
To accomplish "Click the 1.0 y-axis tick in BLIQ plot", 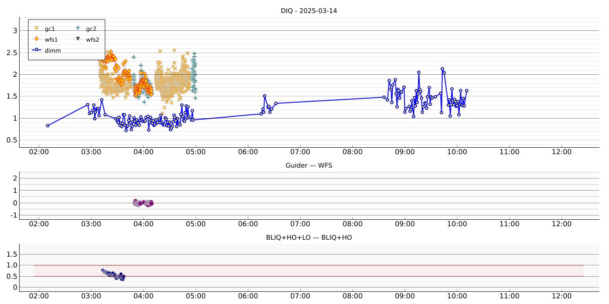I will coord(12,265).
